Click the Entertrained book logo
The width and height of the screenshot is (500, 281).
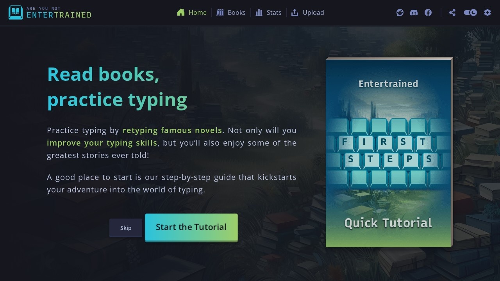coord(14,12)
